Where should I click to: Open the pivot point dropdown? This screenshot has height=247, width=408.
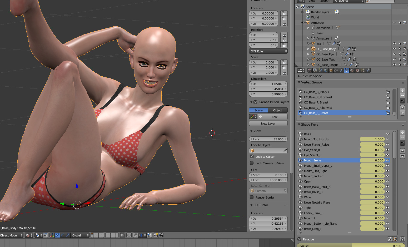coord(38,235)
